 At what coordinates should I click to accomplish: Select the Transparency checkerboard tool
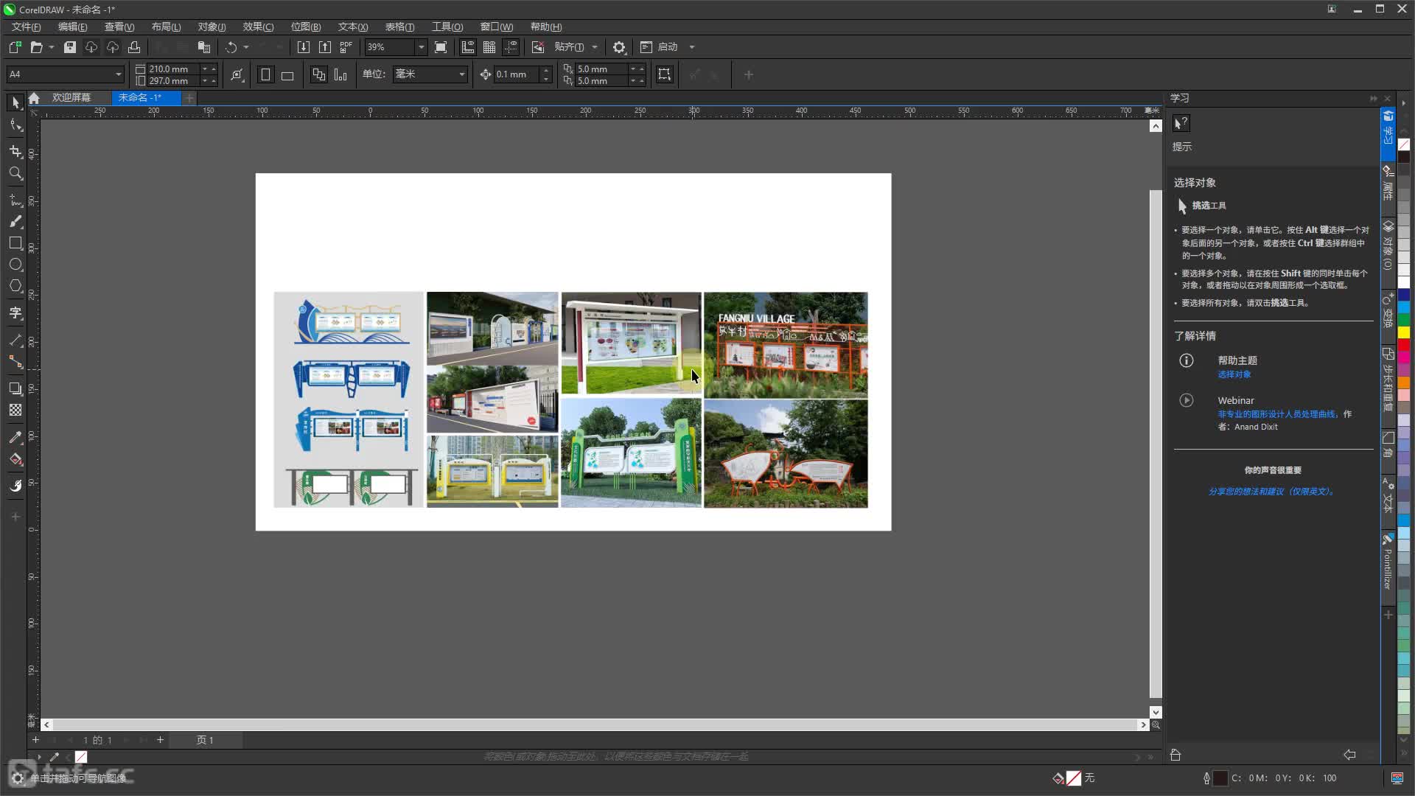tap(15, 411)
